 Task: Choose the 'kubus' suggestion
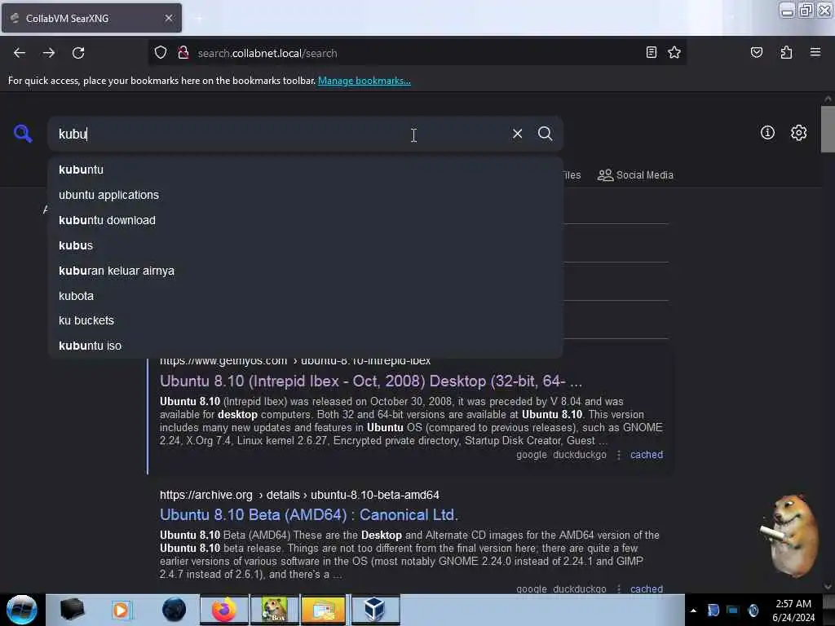tap(306, 245)
